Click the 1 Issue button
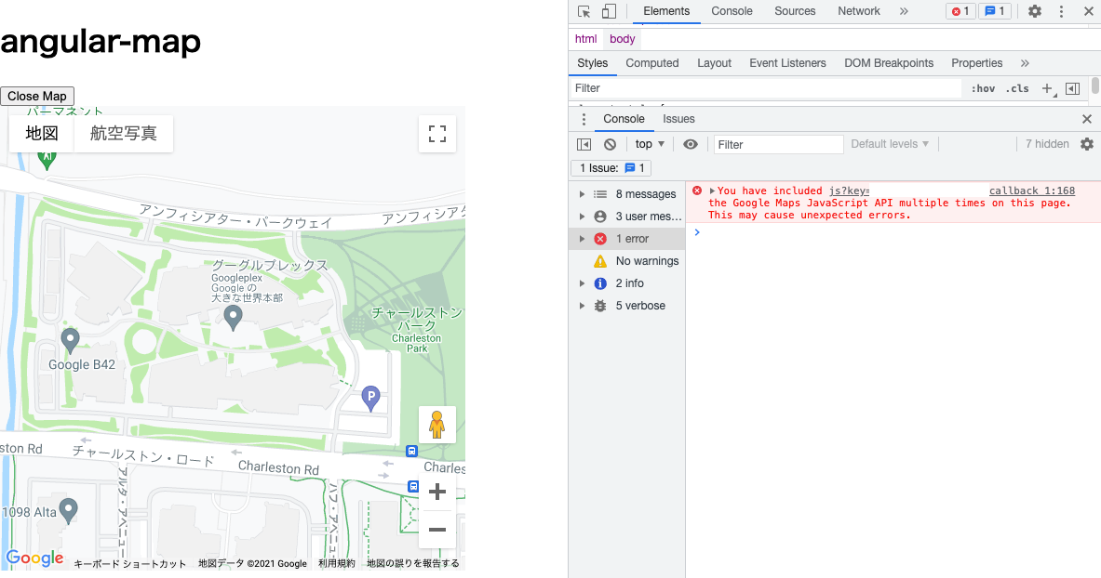The width and height of the screenshot is (1101, 578). [x=611, y=168]
